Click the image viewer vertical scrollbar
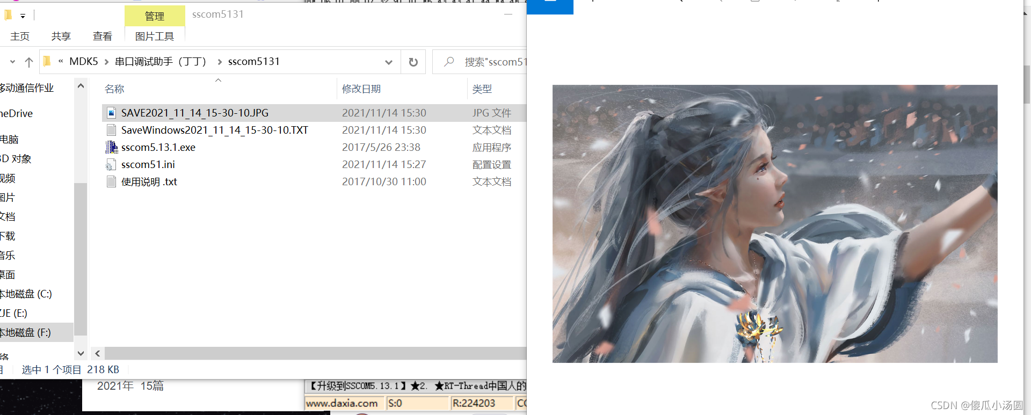The height and width of the screenshot is (415, 1031). 1027,84
